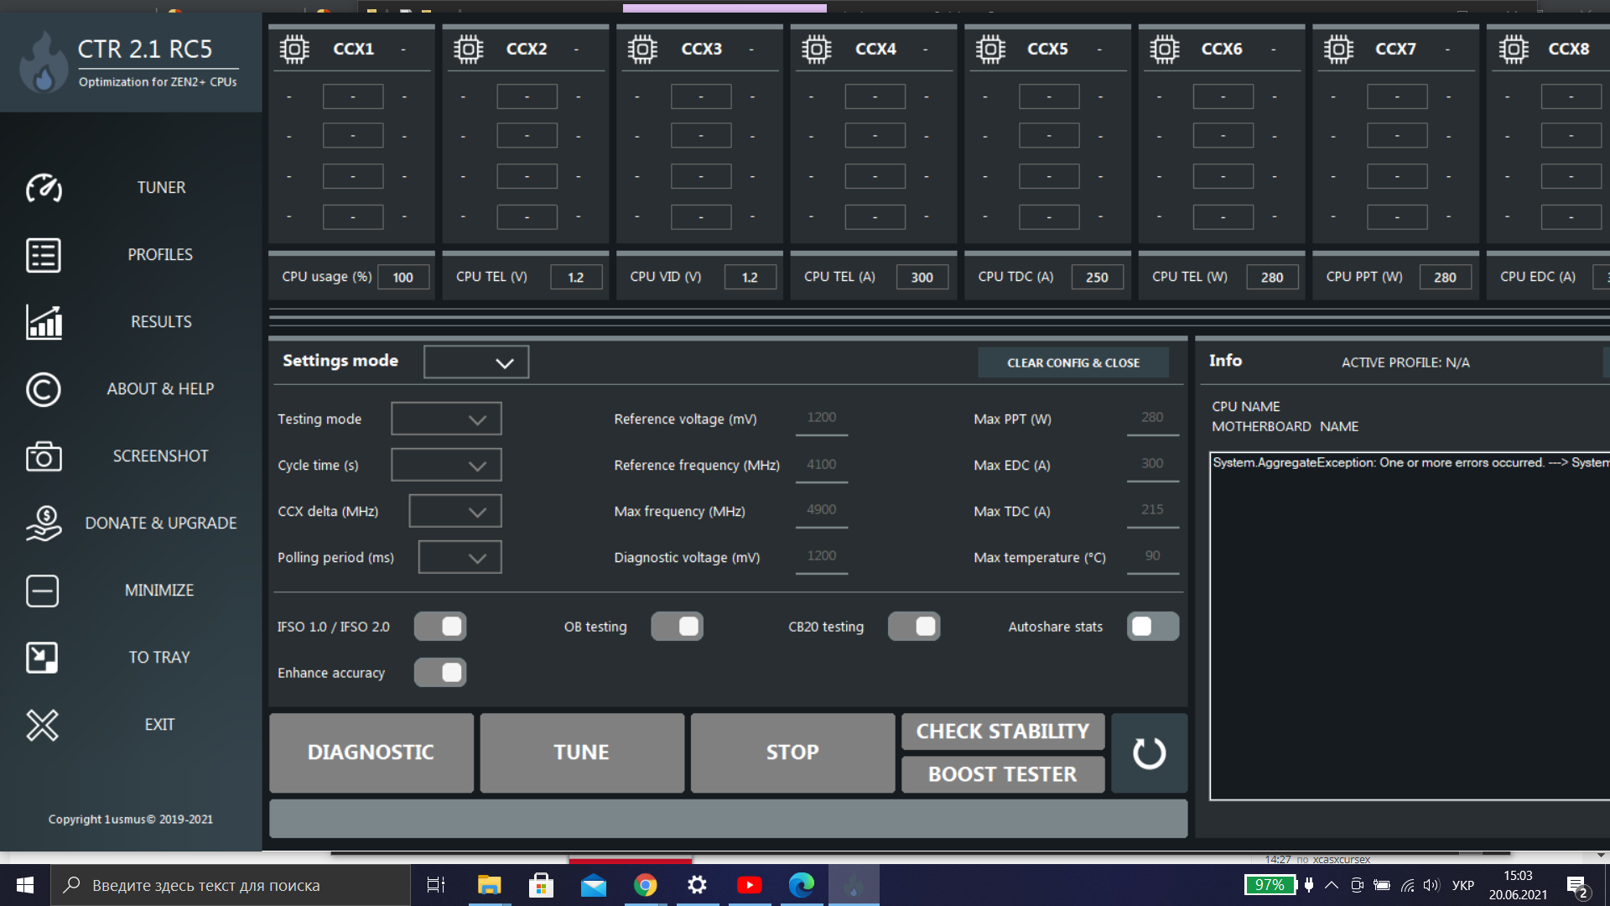Click the Results bar chart icon

click(x=44, y=322)
